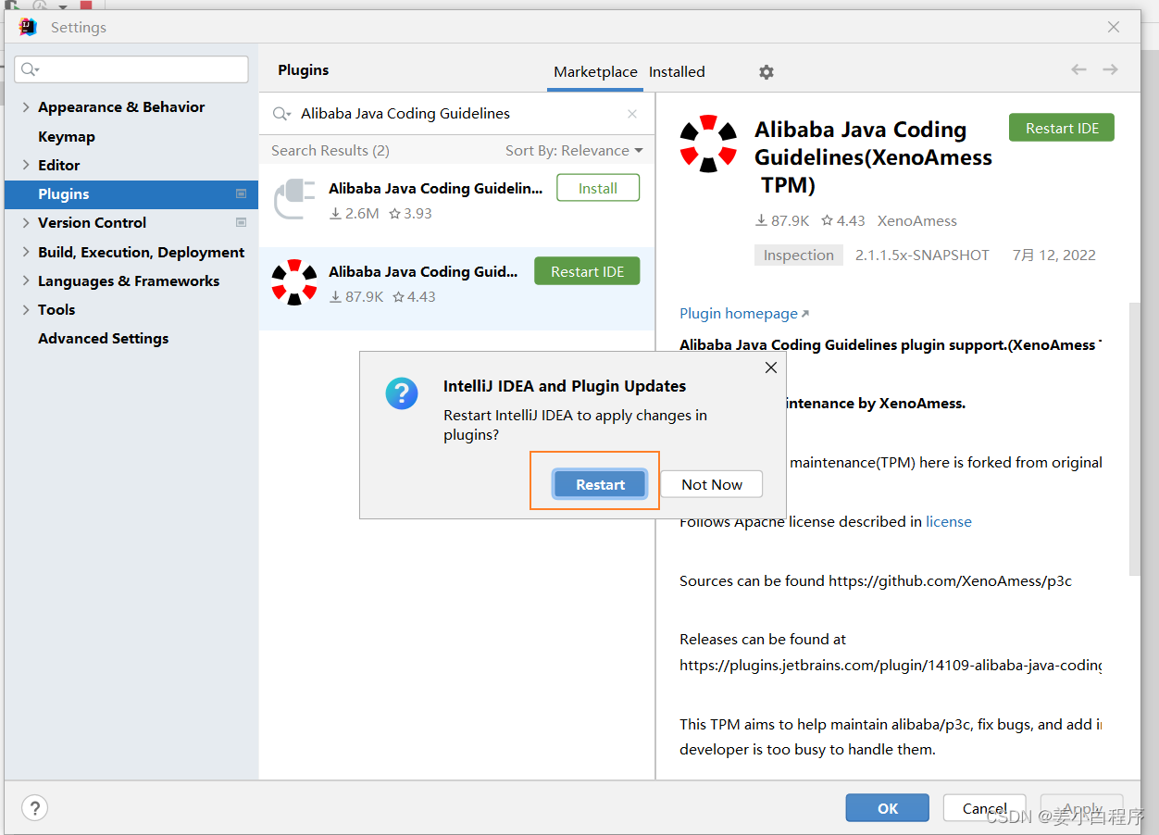Go forward with the right arrow

pyautogui.click(x=1110, y=69)
